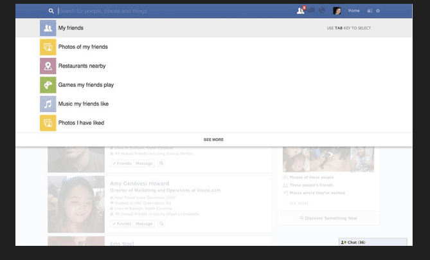The width and height of the screenshot is (430, 260).
Task: Select Photos I have liked suggestion
Action: [x=214, y=123]
